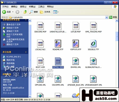Click the file list scrollbar thumb
The width and height of the screenshot is (119, 102).
[x=117, y=37]
